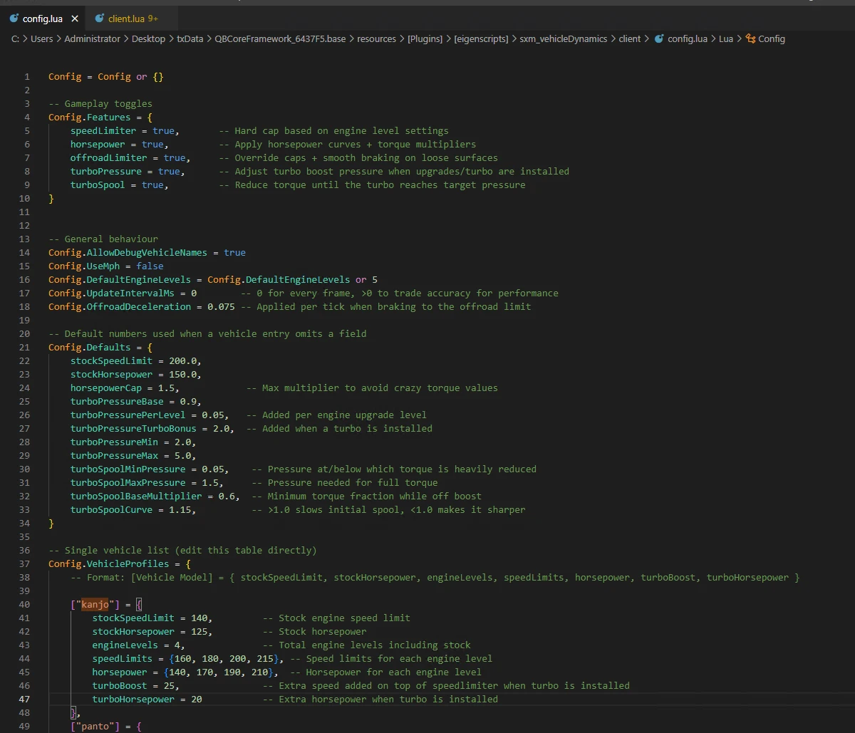Click line number 37 in the gutter
Image resolution: width=855 pixels, height=733 pixels.
coord(25,563)
